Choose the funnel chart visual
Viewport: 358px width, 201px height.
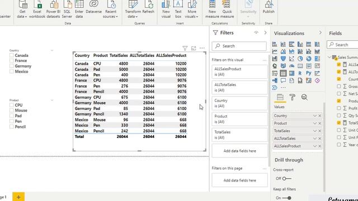pos(283,59)
